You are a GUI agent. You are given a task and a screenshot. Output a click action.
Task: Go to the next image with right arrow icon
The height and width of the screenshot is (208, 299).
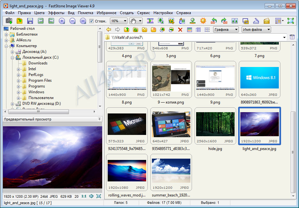51,21
